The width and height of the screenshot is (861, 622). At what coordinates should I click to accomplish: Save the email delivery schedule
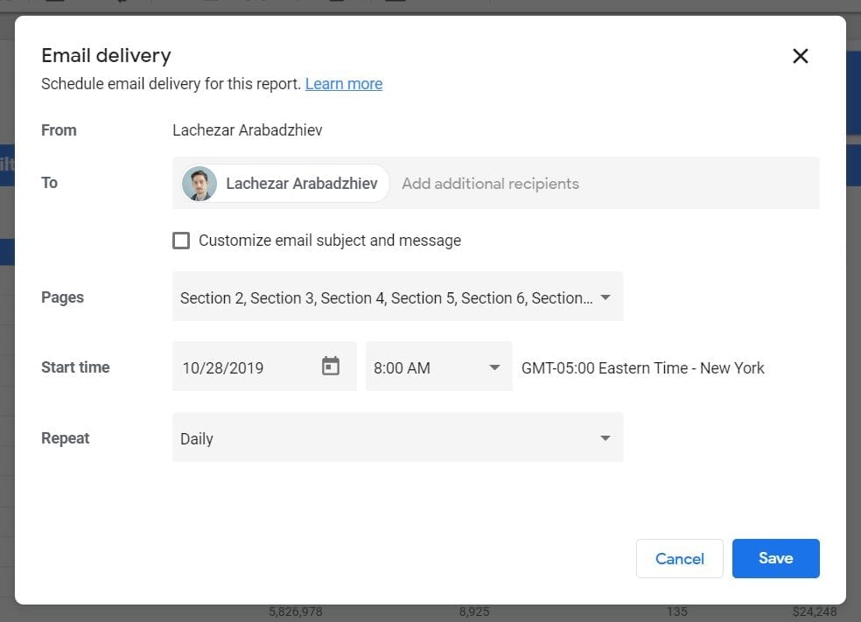pos(775,558)
